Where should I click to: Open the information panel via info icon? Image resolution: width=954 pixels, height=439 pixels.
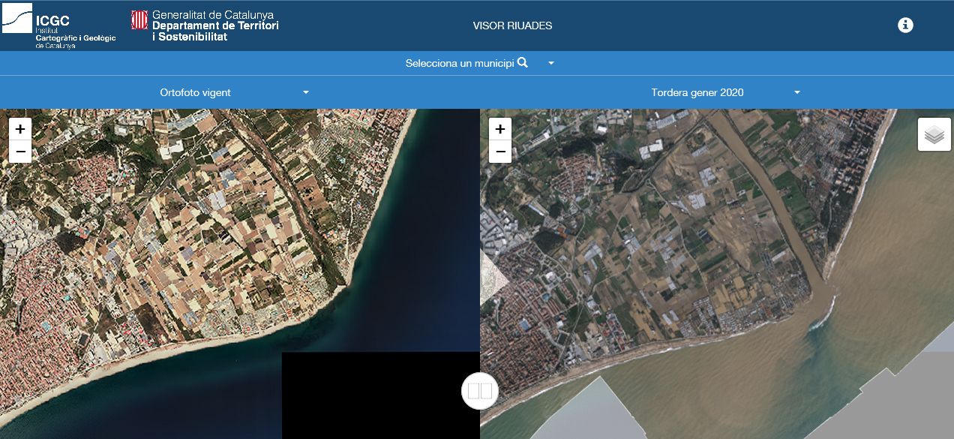[905, 26]
